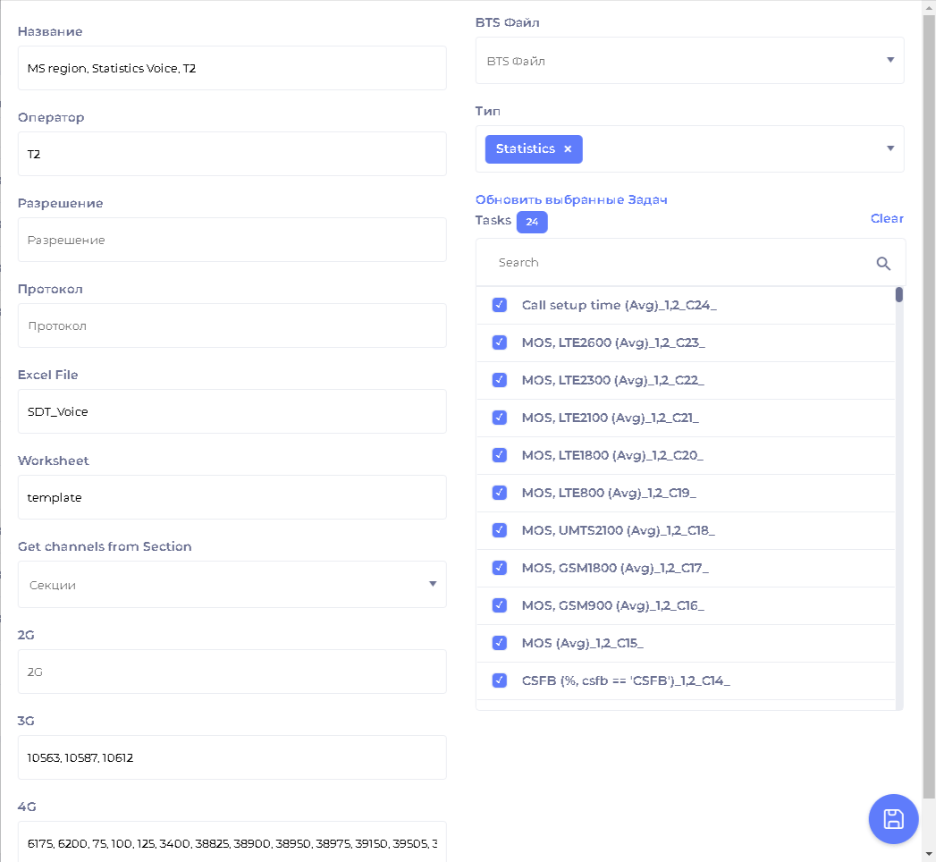This screenshot has width=936, height=862.
Task: Click the search magnifier icon in Tasks
Action: pyautogui.click(x=883, y=263)
